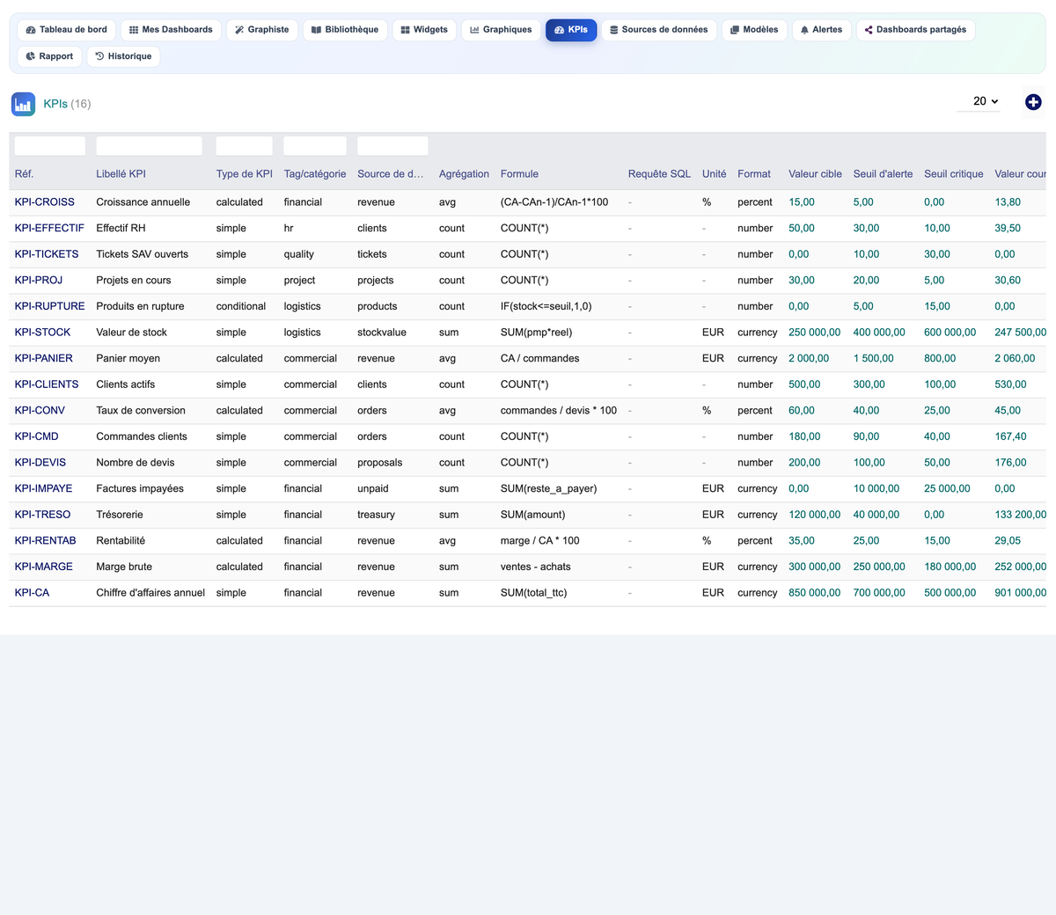Click the blue plus add-KPI icon
Image resolution: width=1056 pixels, height=915 pixels.
[x=1033, y=102]
